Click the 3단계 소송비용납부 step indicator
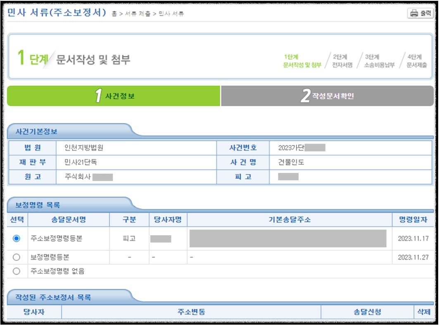439x325 pixels. [379, 61]
